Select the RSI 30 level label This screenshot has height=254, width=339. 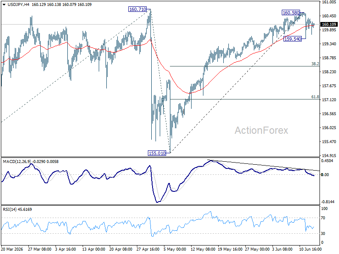pos(323,234)
